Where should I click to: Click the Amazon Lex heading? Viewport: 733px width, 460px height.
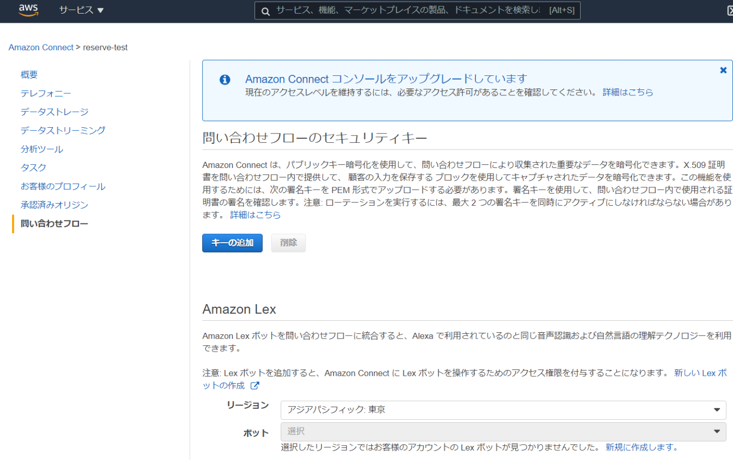[239, 309]
